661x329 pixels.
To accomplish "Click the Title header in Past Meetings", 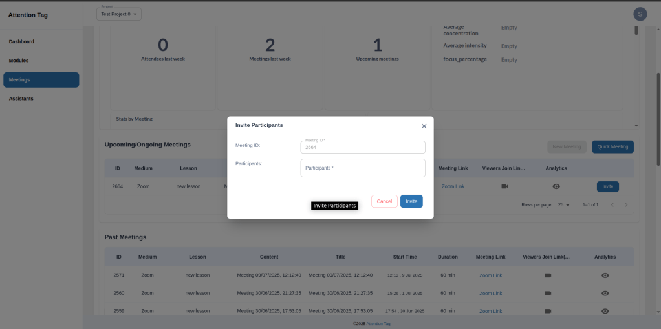I will pyautogui.click(x=341, y=257).
